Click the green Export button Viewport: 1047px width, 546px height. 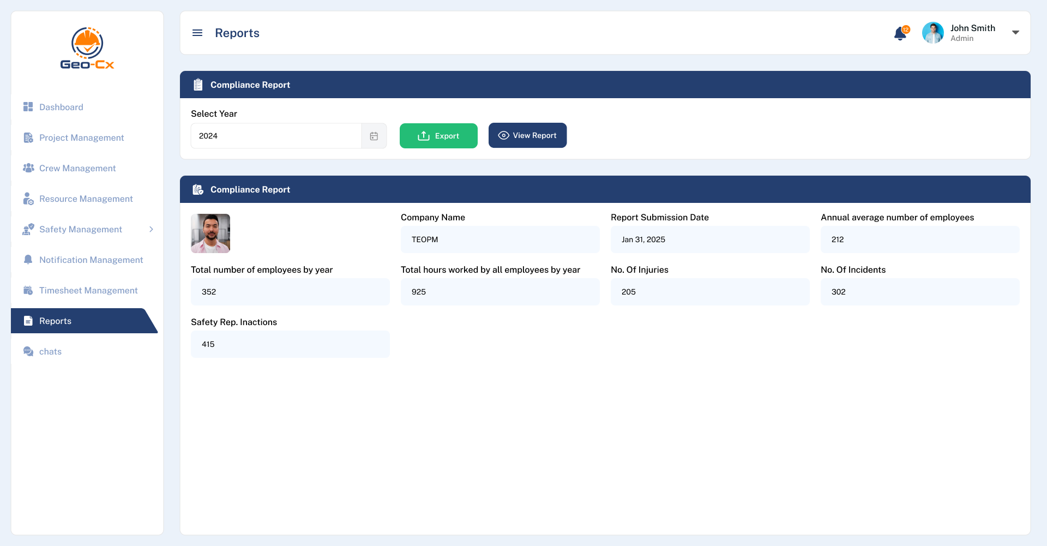[x=438, y=135]
